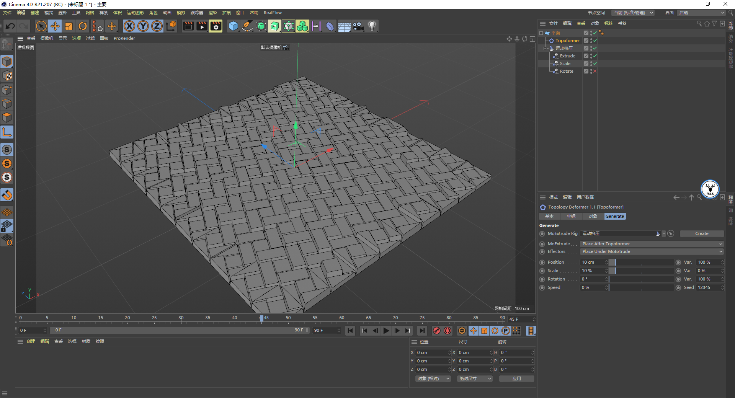Click the Undo arrow icon
Viewport: 735px width, 398px height.
tap(10, 26)
